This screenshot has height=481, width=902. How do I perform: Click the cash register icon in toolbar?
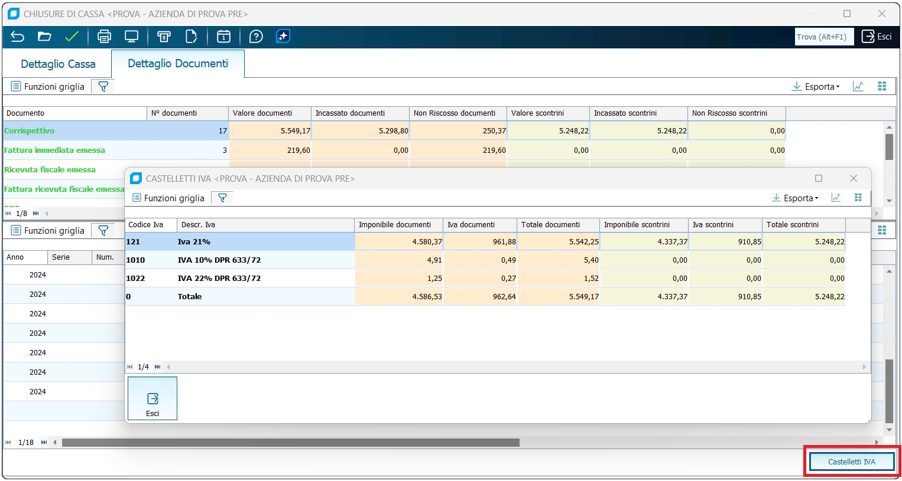(164, 37)
